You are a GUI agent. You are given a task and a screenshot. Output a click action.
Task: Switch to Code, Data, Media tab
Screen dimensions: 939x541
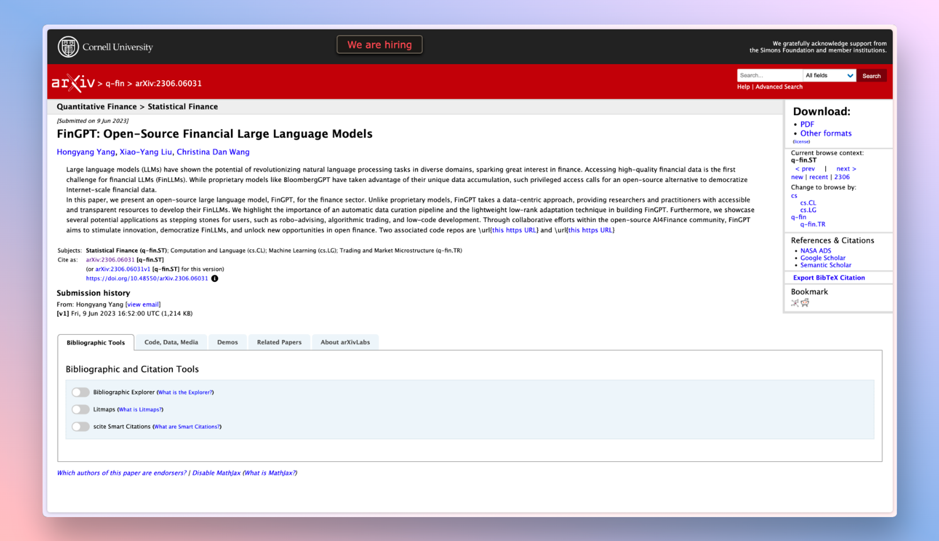tap(171, 342)
